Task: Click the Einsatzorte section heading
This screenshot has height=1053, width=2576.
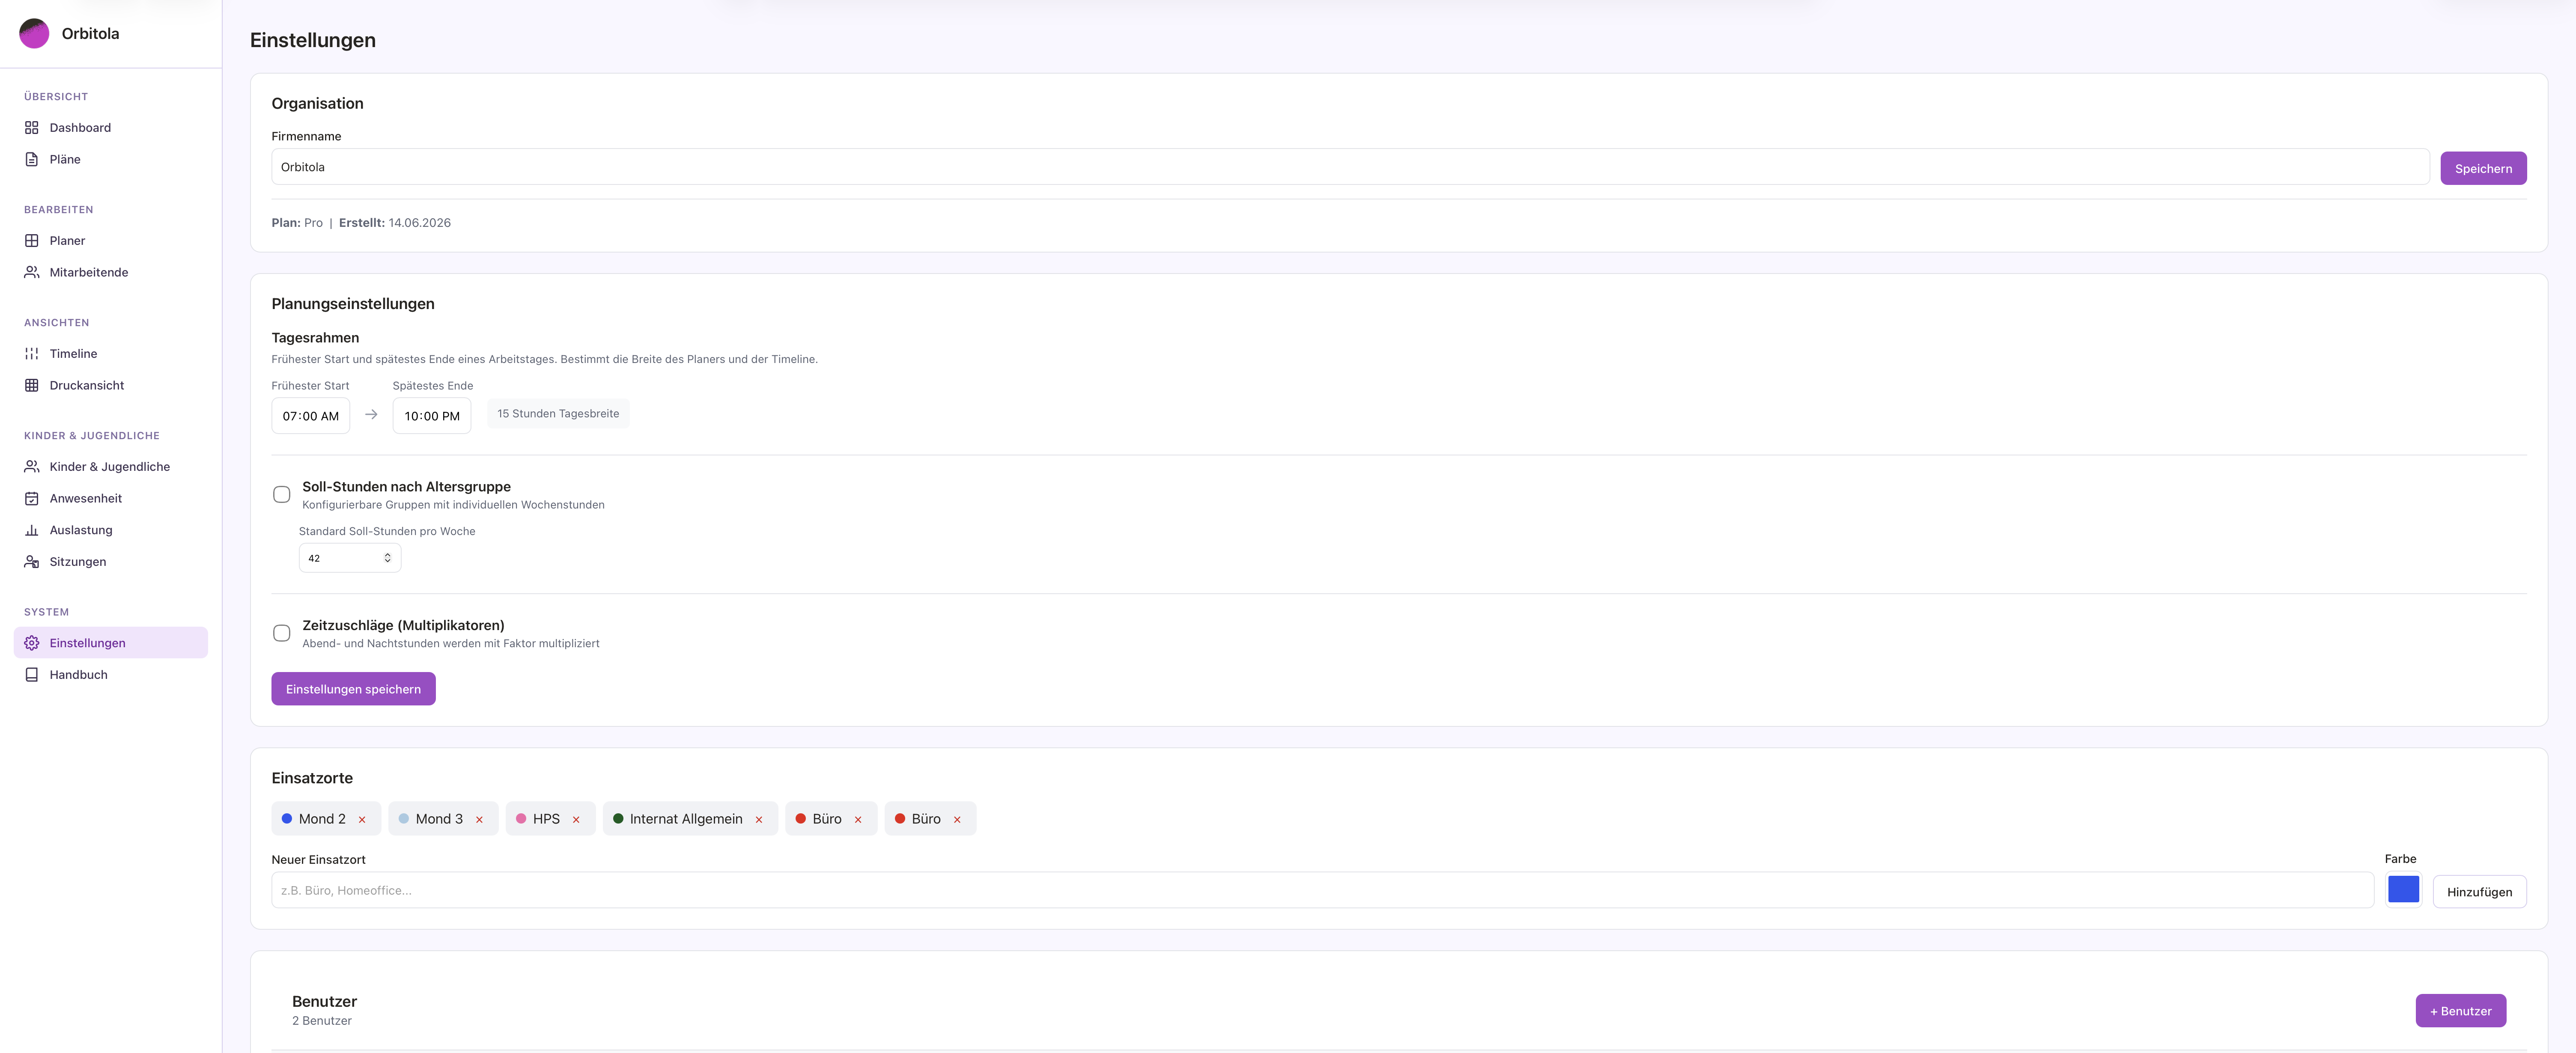Action: [x=312, y=778]
